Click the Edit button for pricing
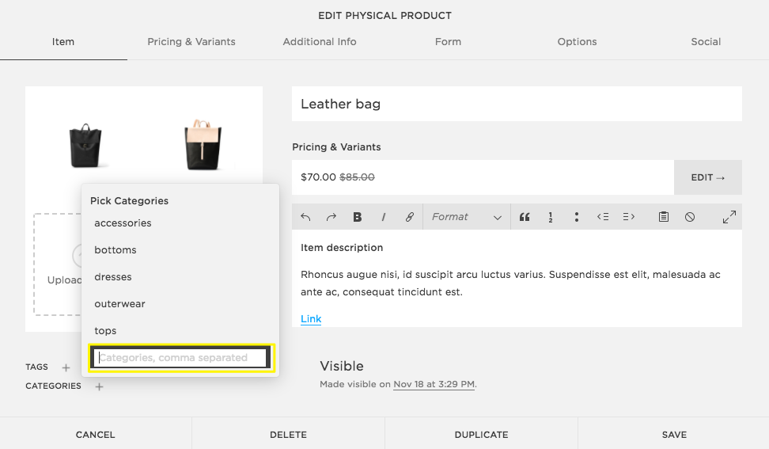 coord(707,177)
